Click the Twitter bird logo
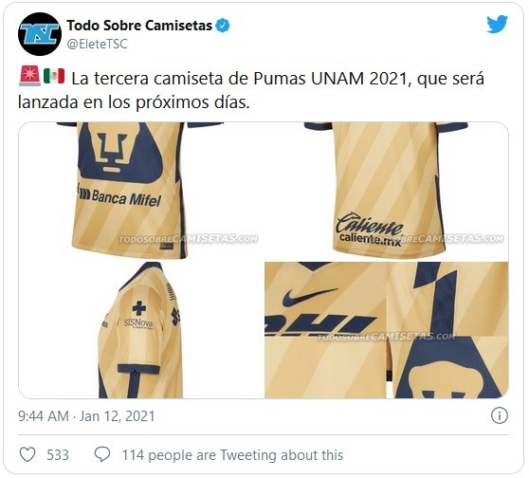Viewport: 529px width, 478px height. click(497, 25)
